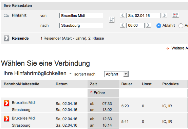Click the Umst. column header
This screenshot has height=129, width=188.
(147, 84)
